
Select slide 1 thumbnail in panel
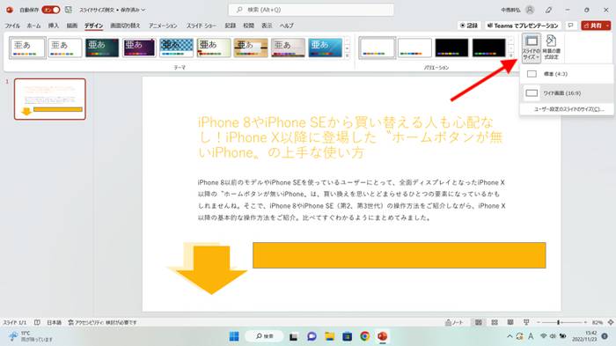[50, 99]
